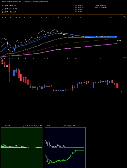
Task: Click the '7' upper price axis label
Action: [x=121, y=15]
